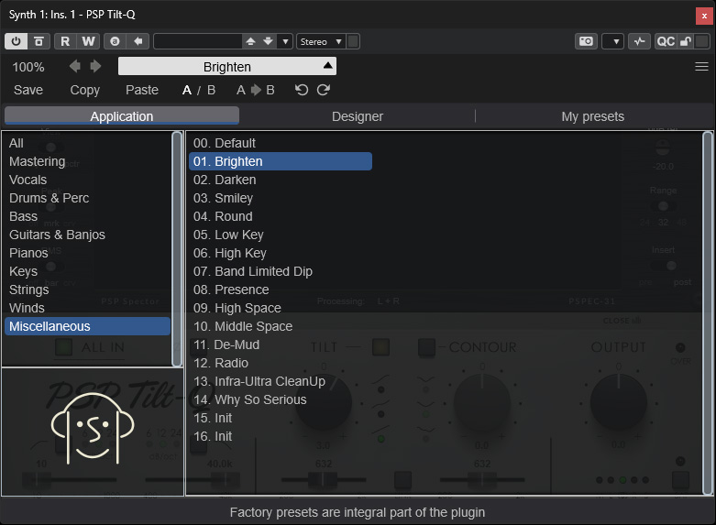716x525 pixels.
Task: Load the 06. High Key preset
Action: pos(281,253)
